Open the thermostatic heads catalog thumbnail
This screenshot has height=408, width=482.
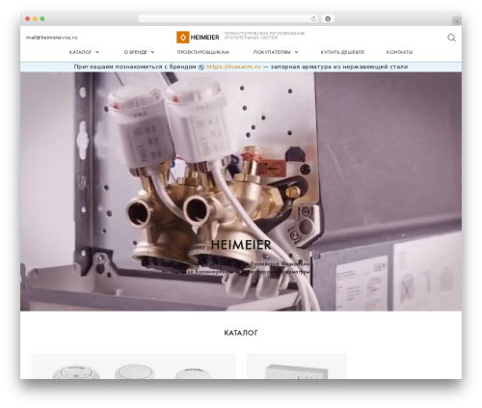pyautogui.click(x=133, y=367)
